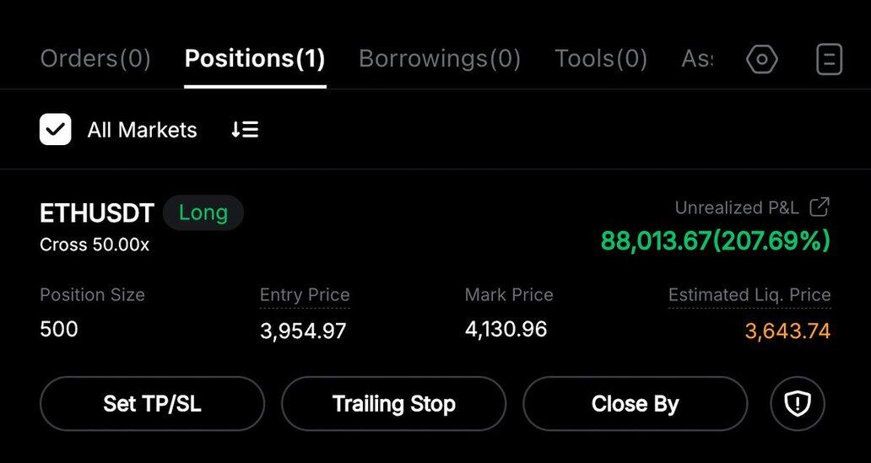Click the Unrealized P&L label
This screenshot has width=871, height=463.
point(737,207)
